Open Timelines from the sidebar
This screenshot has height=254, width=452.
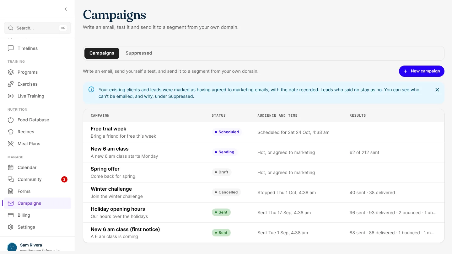click(x=38, y=48)
